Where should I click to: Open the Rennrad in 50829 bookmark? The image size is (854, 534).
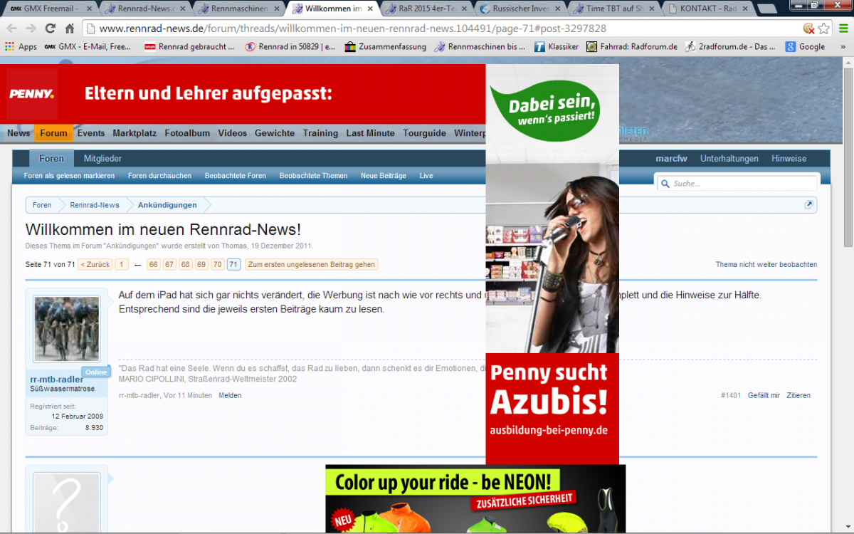coord(290,47)
